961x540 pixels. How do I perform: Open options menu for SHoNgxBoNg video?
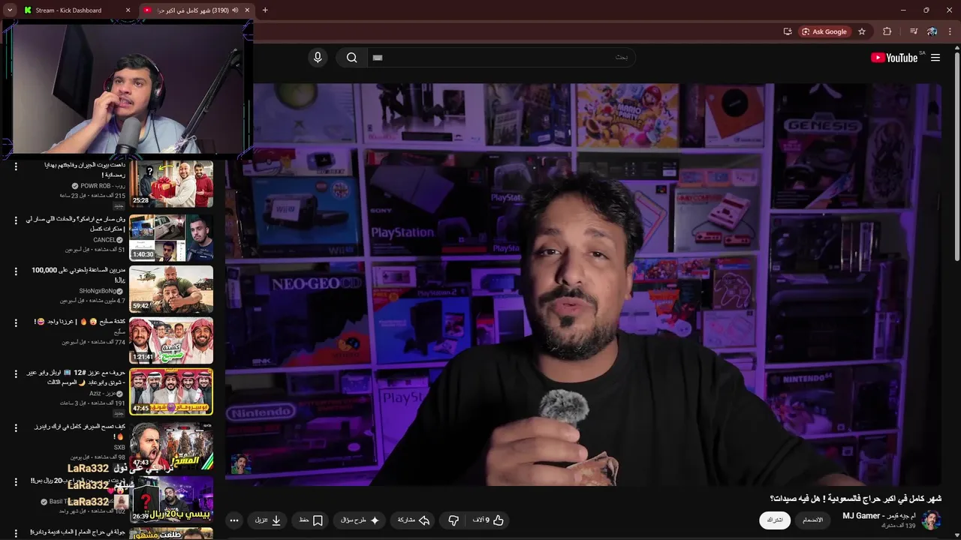tap(16, 271)
